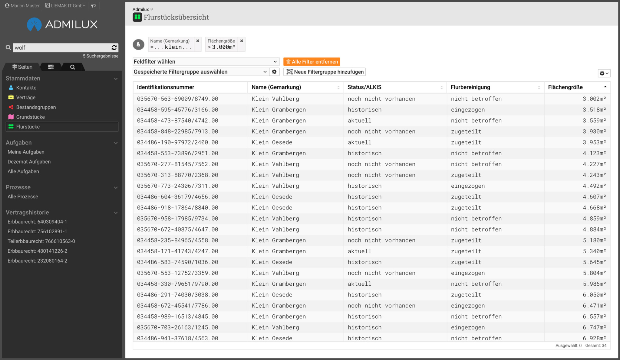Screen dimensions: 620x360
Task: Click the Flurstücksübersicht page icon
Action: (137, 17)
